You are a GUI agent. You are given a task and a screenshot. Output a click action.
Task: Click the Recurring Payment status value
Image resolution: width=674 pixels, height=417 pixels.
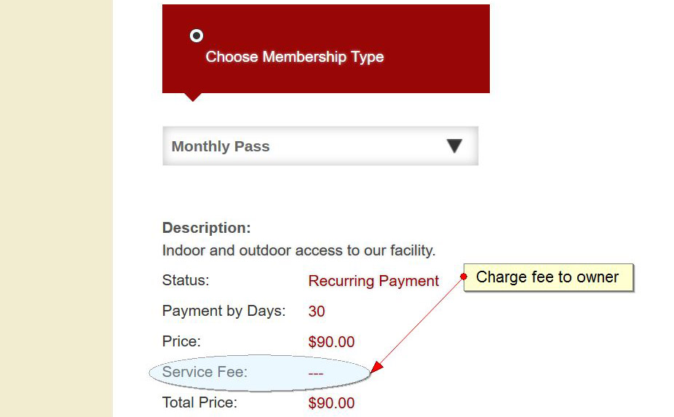point(373,281)
